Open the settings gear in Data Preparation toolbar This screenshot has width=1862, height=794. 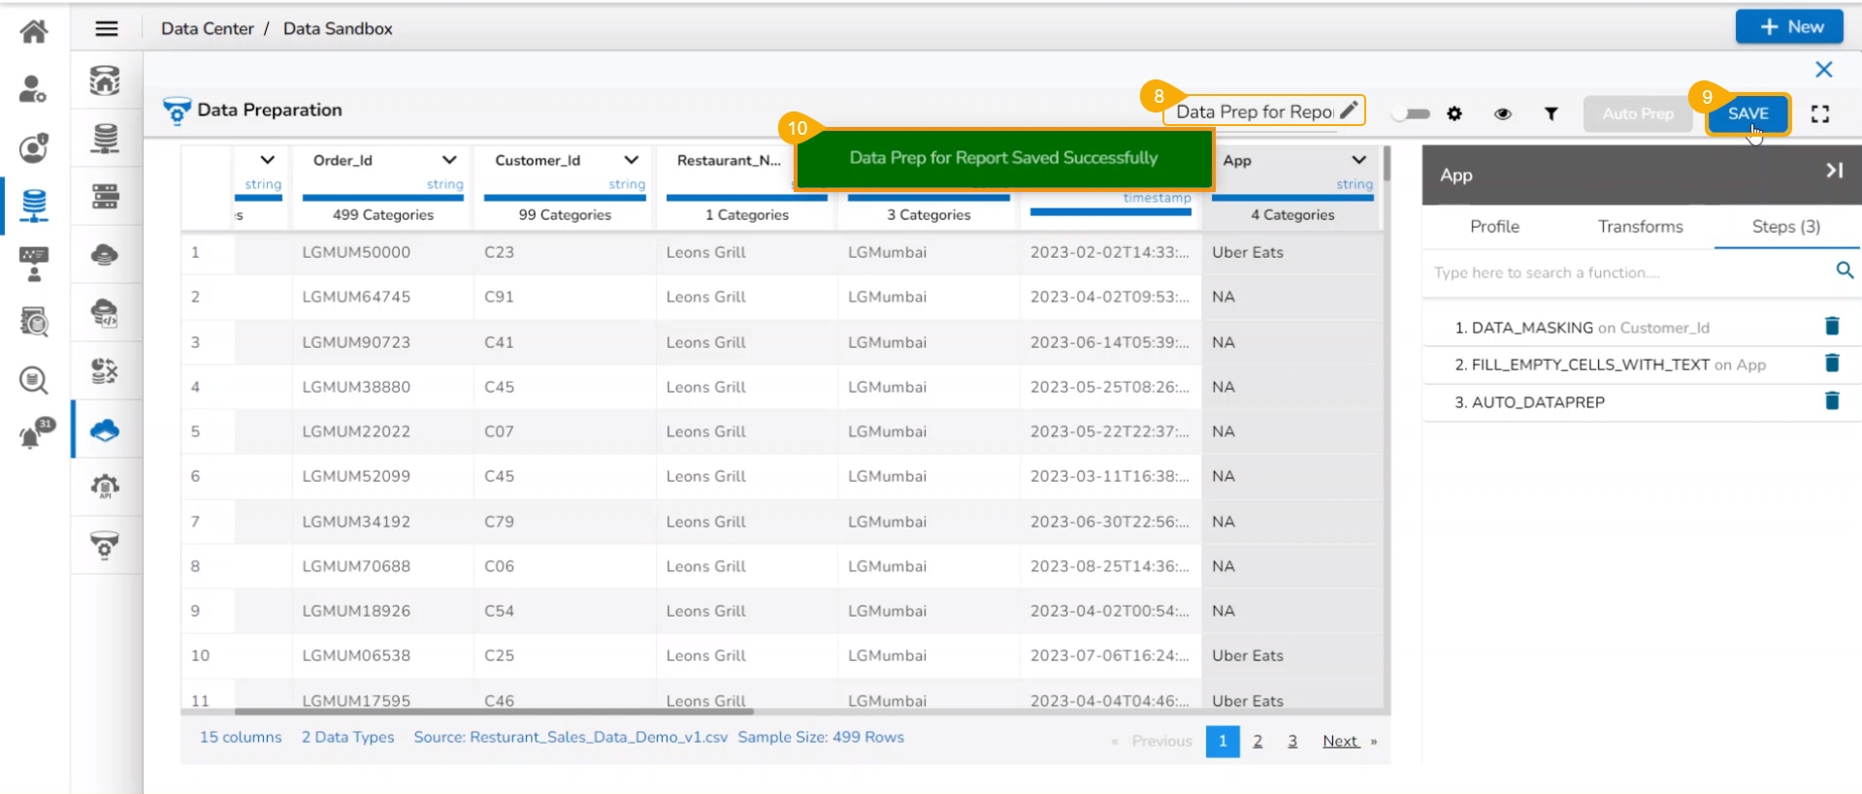point(1454,114)
